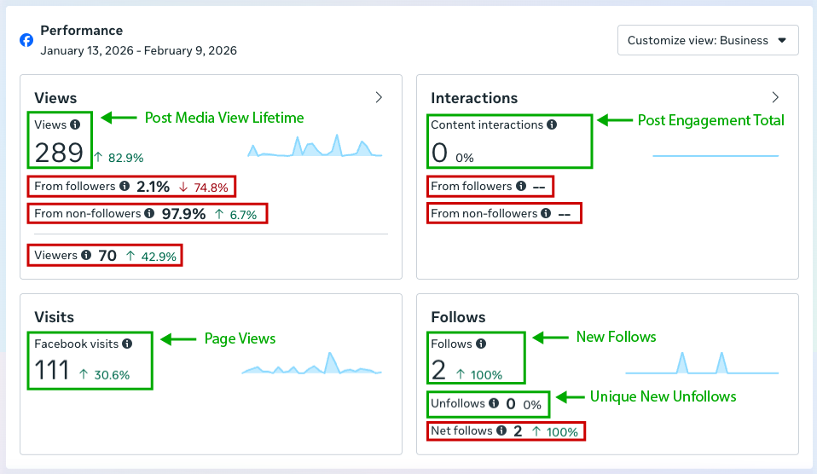This screenshot has width=817, height=474.
Task: Click the 289 views total number
Action: click(x=59, y=153)
